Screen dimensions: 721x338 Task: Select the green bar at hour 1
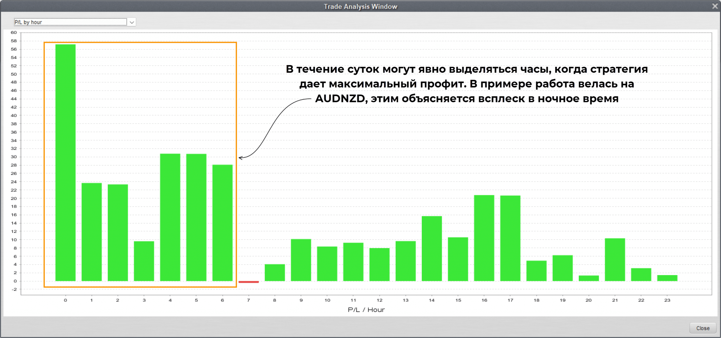click(92, 232)
